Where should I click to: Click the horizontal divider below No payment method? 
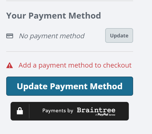[70, 52]
